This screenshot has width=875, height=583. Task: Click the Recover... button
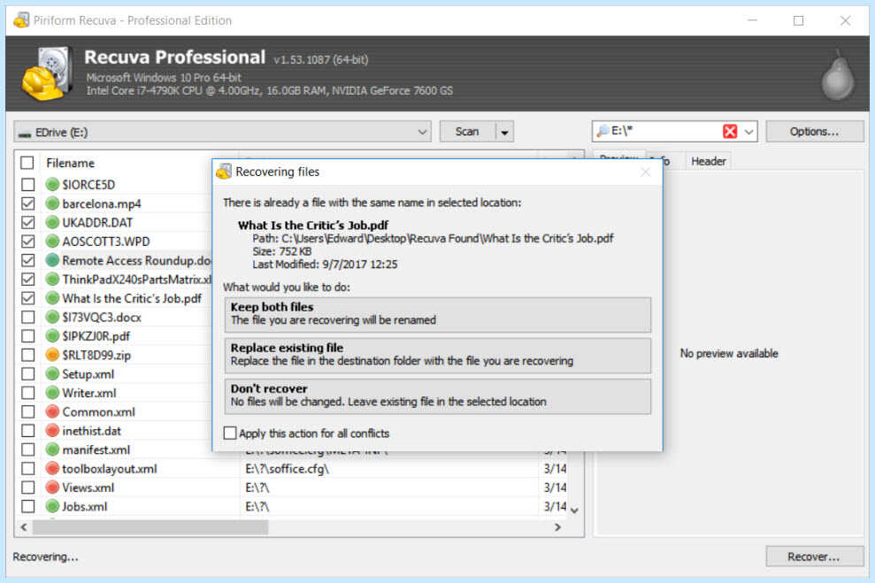point(814,556)
